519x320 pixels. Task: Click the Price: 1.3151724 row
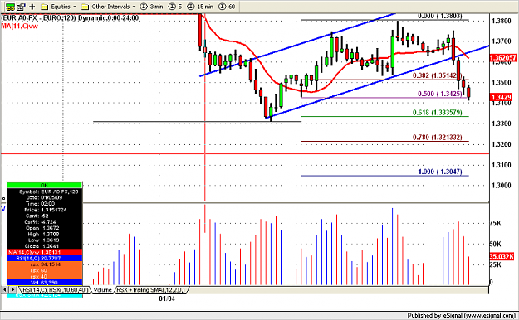click(44, 210)
